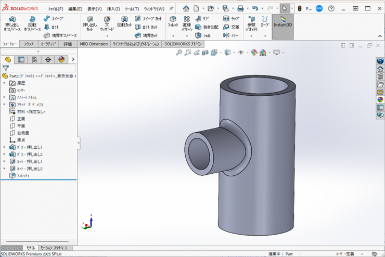385x257 pixels.
Task: Click the モーション スタディ 1 bottom tab
Action: (54, 248)
